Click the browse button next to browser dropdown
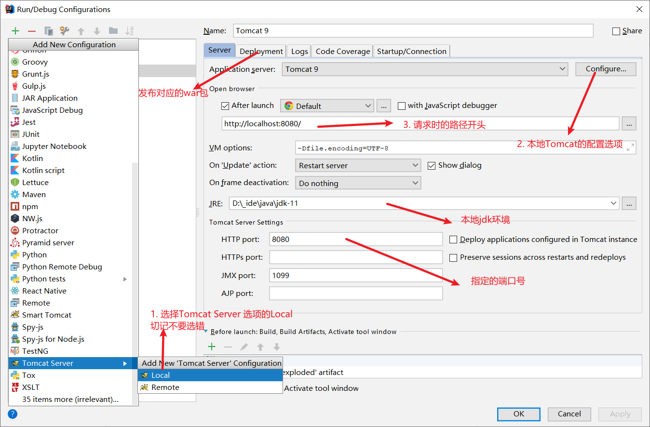Screen dimensions: 650x427 383,106
